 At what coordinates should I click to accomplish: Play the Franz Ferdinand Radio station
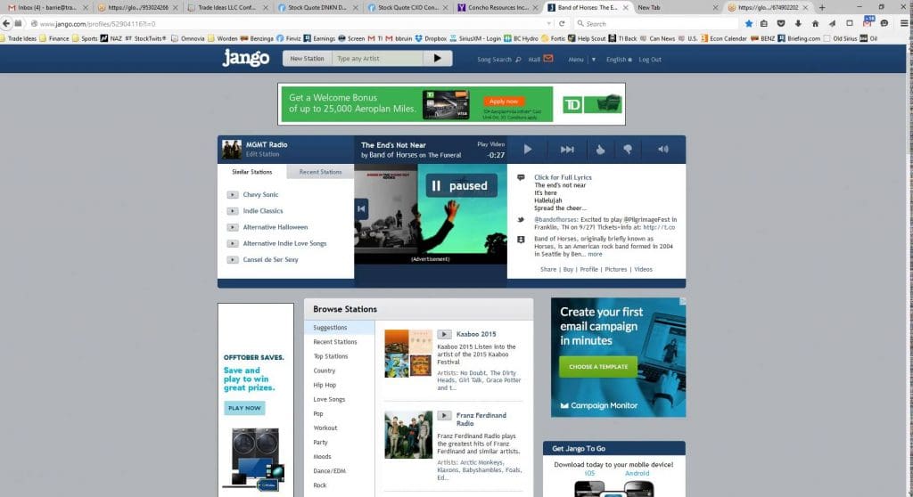[444, 416]
